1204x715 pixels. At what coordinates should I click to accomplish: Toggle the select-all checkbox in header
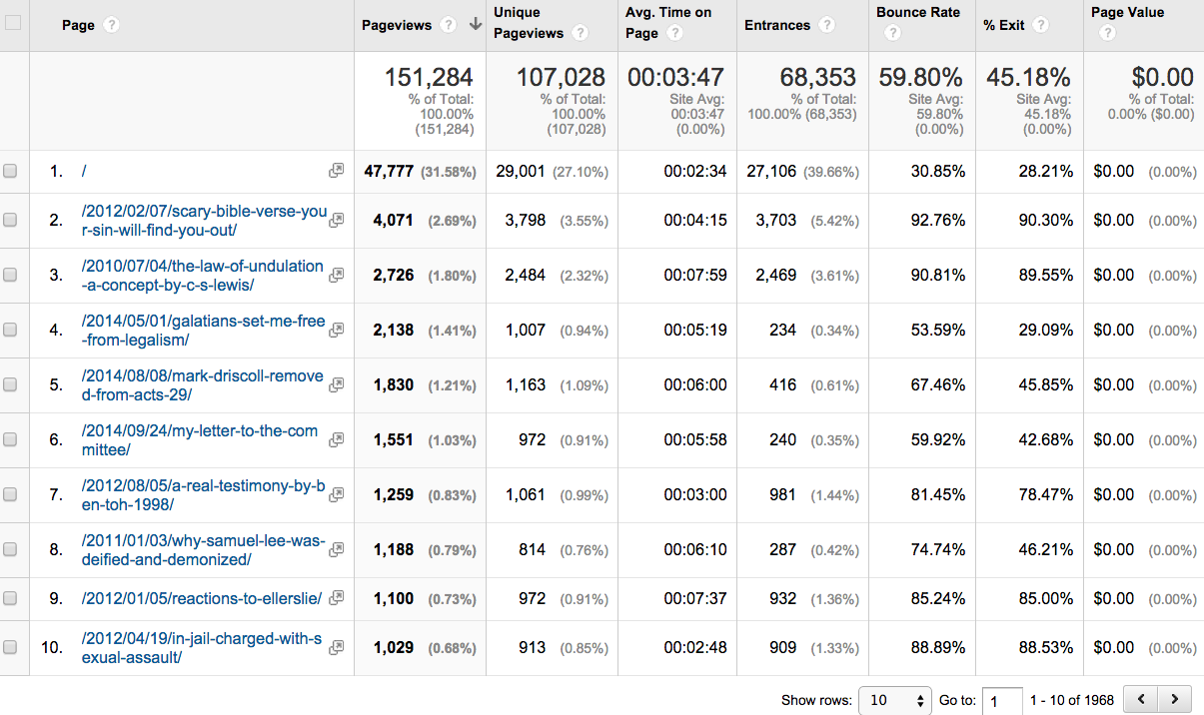[13, 24]
